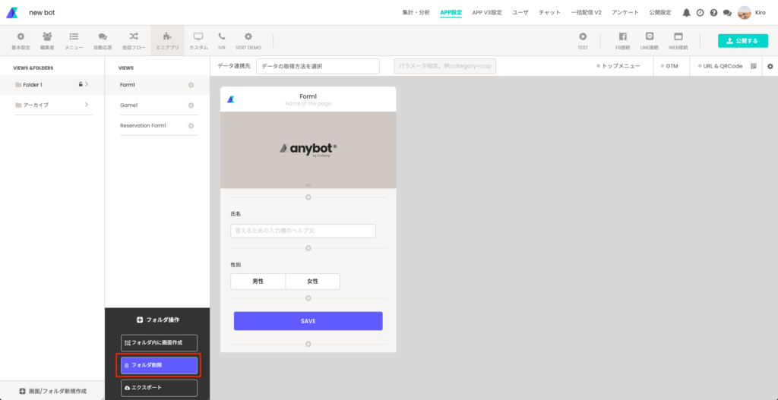Open the アンケート menu item

625,13
